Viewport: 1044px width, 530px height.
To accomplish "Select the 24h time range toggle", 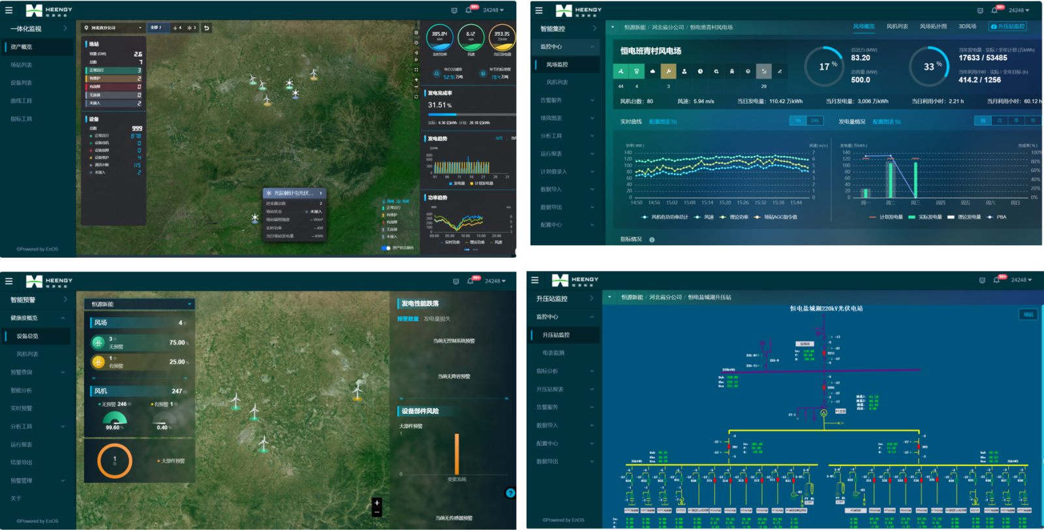I will [815, 121].
